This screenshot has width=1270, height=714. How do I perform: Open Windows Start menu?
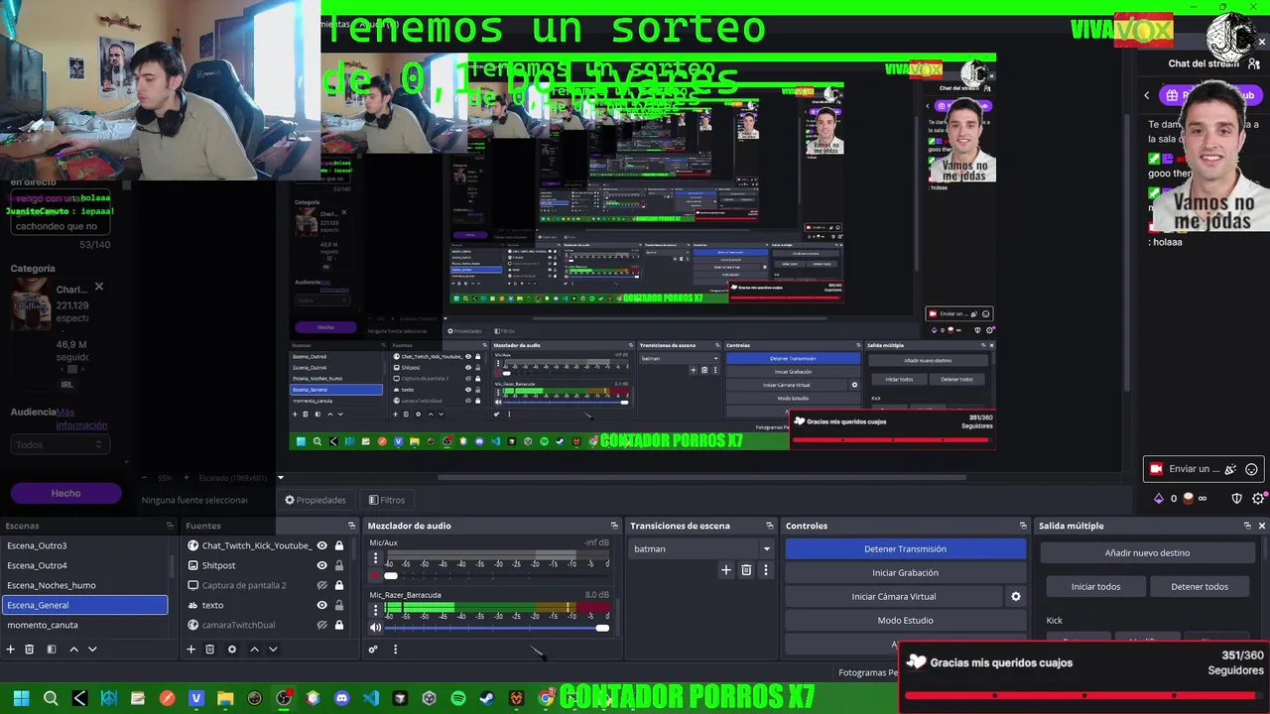click(21, 698)
